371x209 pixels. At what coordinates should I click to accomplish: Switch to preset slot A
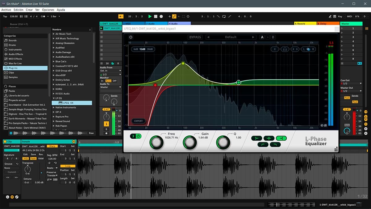click(x=262, y=37)
